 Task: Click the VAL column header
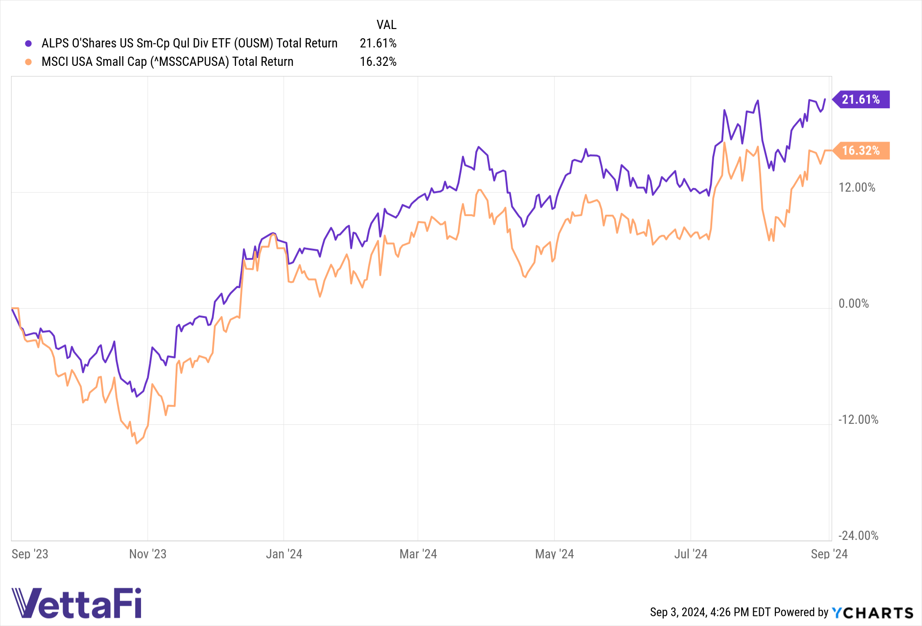tap(386, 25)
